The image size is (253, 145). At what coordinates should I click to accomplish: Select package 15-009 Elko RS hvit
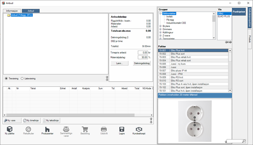193,78
